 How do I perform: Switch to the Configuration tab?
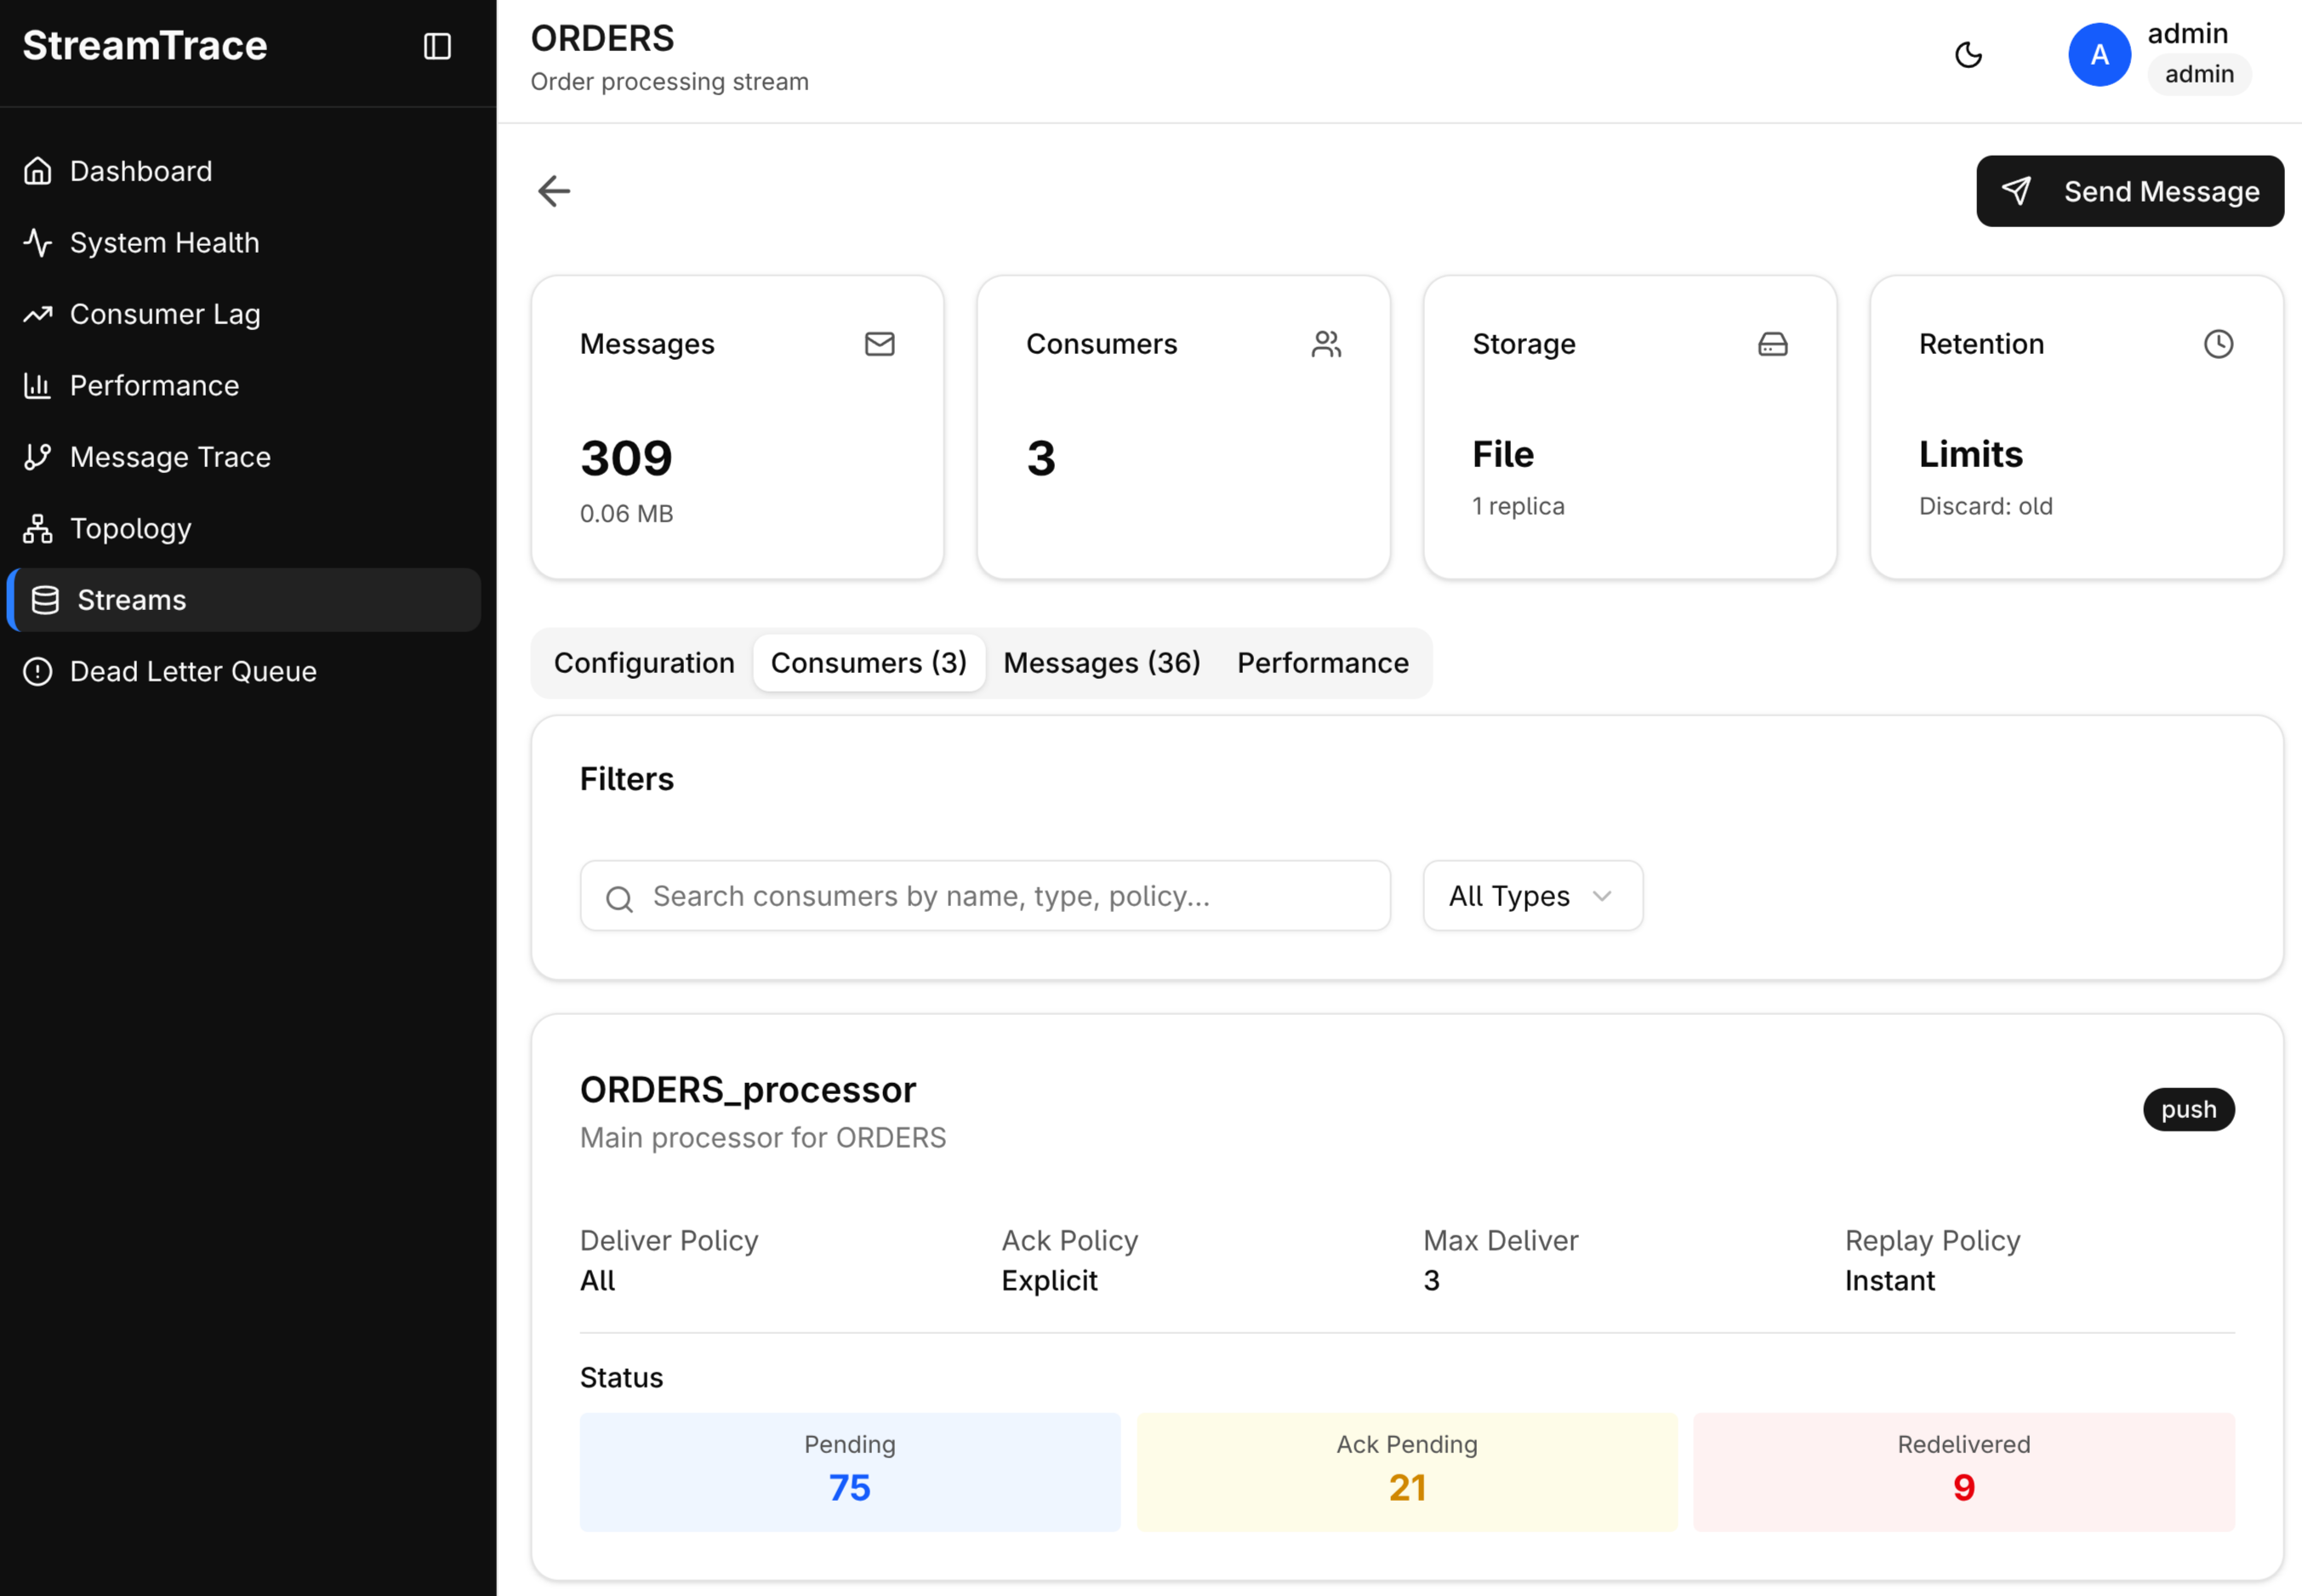[x=643, y=662]
